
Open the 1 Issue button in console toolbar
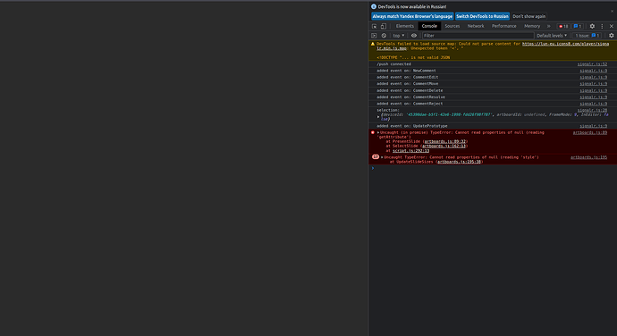coord(587,36)
